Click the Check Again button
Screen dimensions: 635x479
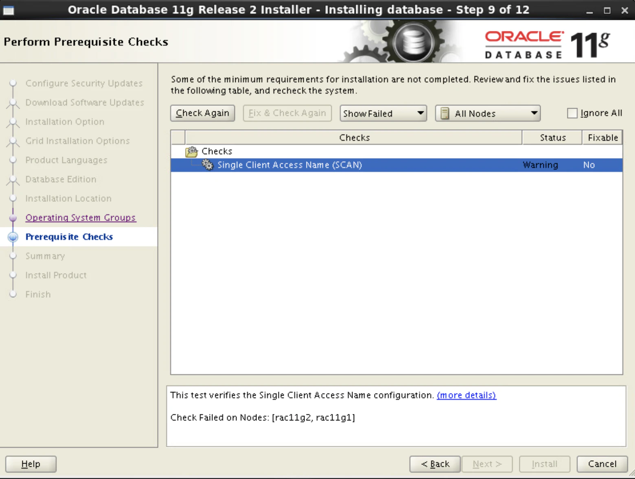tap(203, 113)
